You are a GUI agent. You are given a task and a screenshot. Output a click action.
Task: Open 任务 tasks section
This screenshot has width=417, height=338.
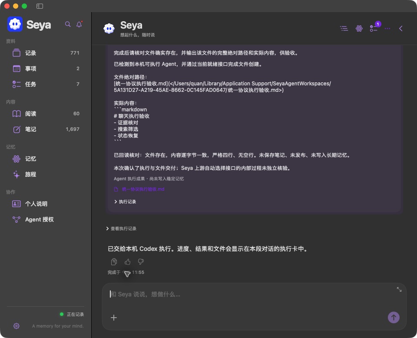tap(46, 84)
